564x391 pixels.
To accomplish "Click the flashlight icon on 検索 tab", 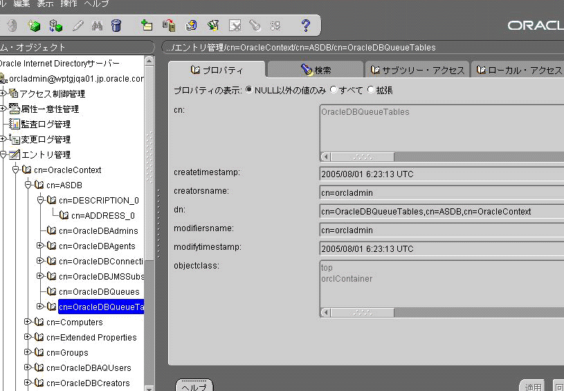I will click(x=307, y=69).
